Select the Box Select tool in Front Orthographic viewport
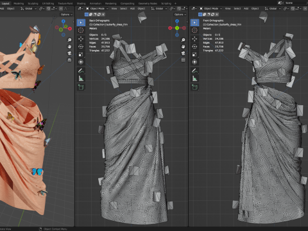Screen dimensions: 308x231 (194, 22)
